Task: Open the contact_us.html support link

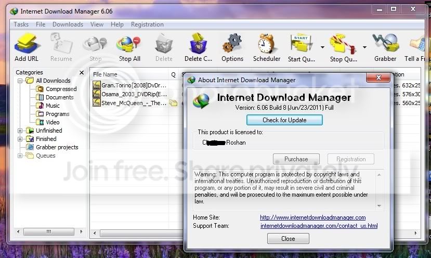Action: [x=319, y=226]
